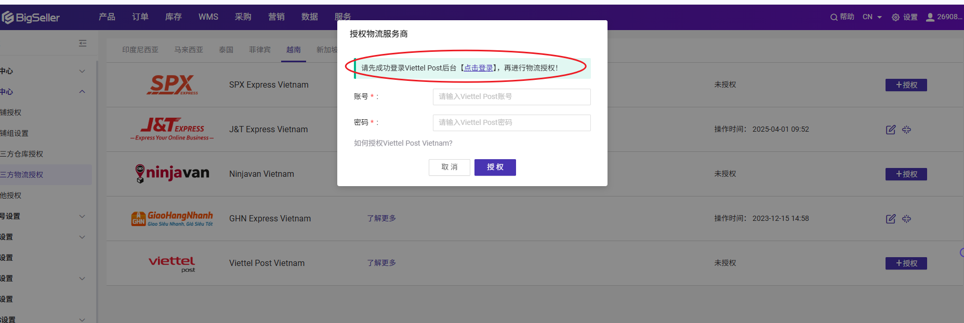Switch to the 菲律宾 tab
This screenshot has width=964, height=323.
pyautogui.click(x=260, y=50)
